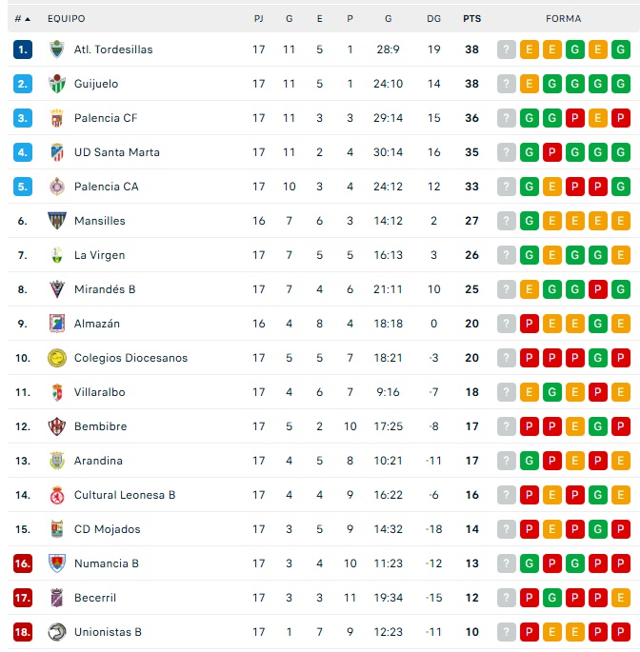Click the Unionistas B crest icon
Screen dimensions: 640x652
coord(57,632)
